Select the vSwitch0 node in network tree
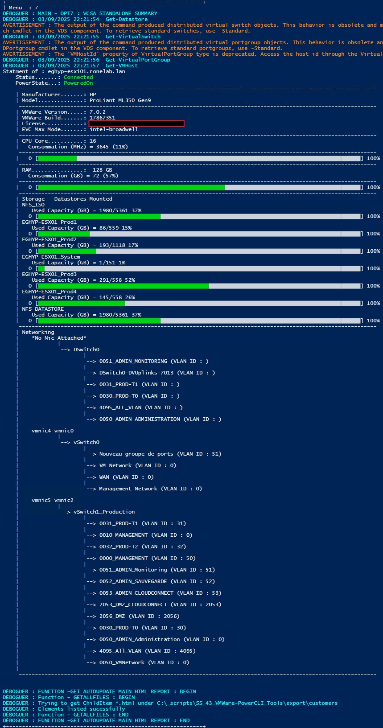383x728 pixels. 86,442
